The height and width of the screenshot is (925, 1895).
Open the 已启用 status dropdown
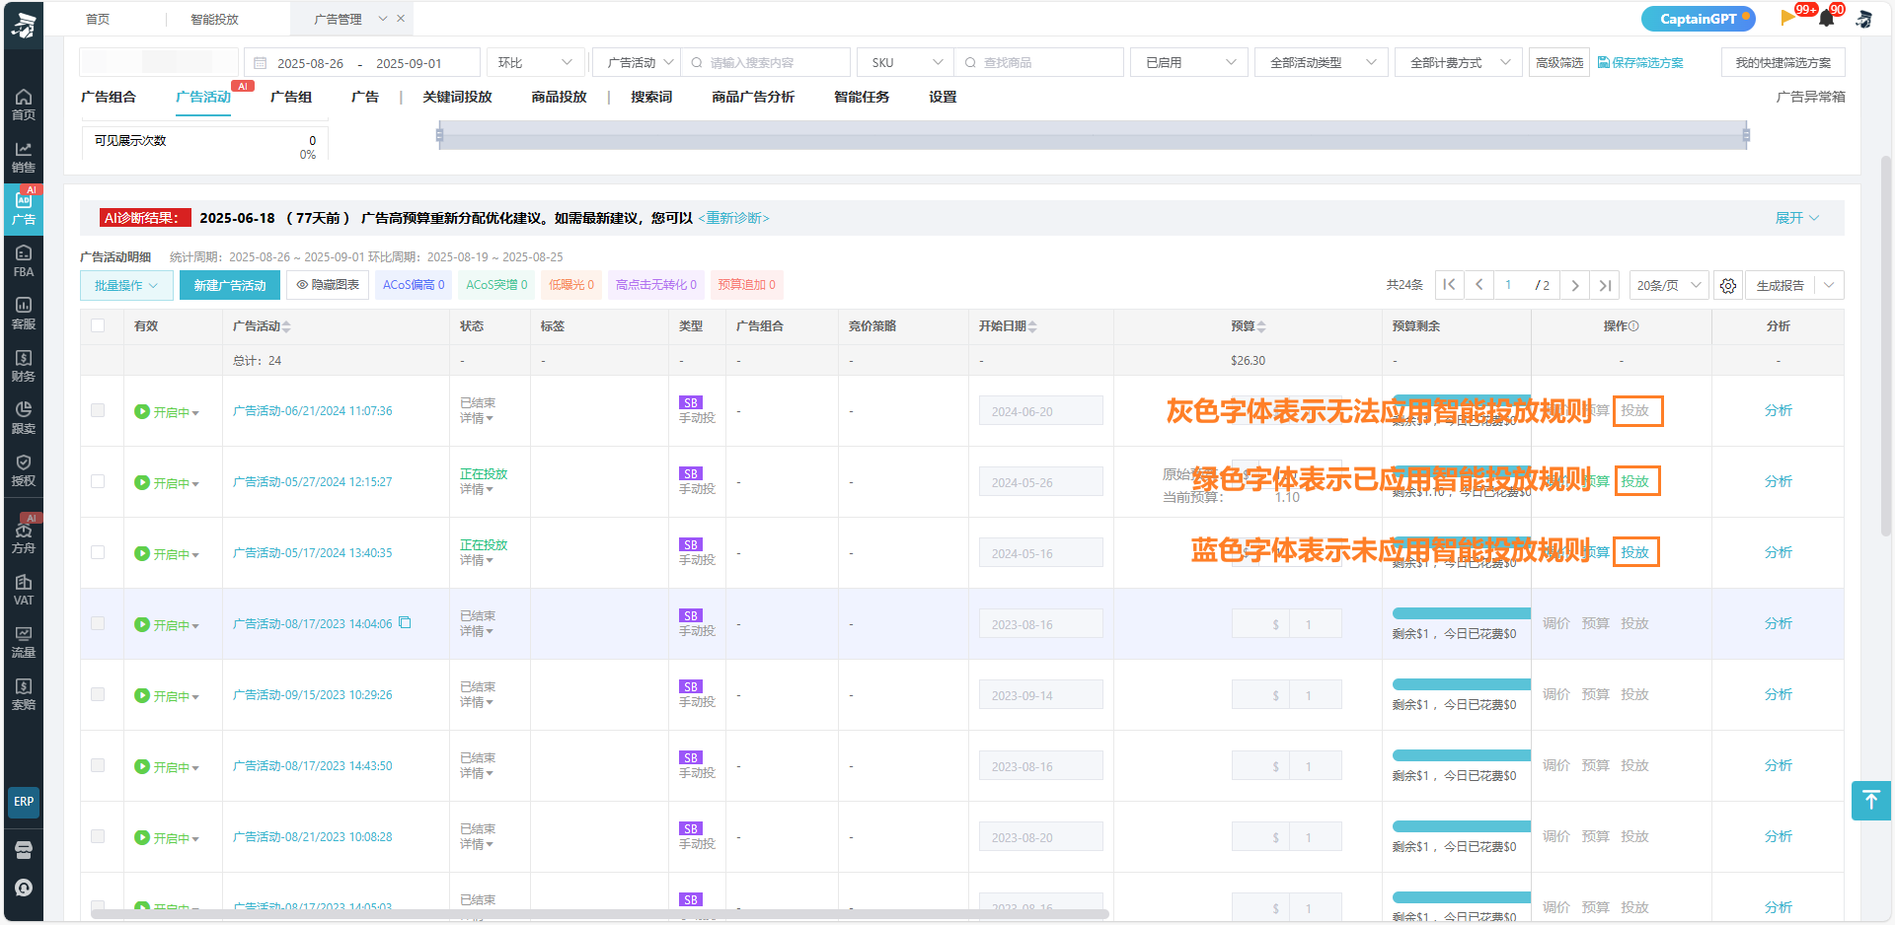click(1189, 62)
